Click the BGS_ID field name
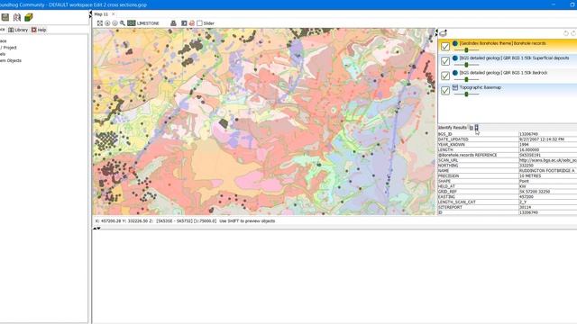The image size is (577, 324). point(444,134)
